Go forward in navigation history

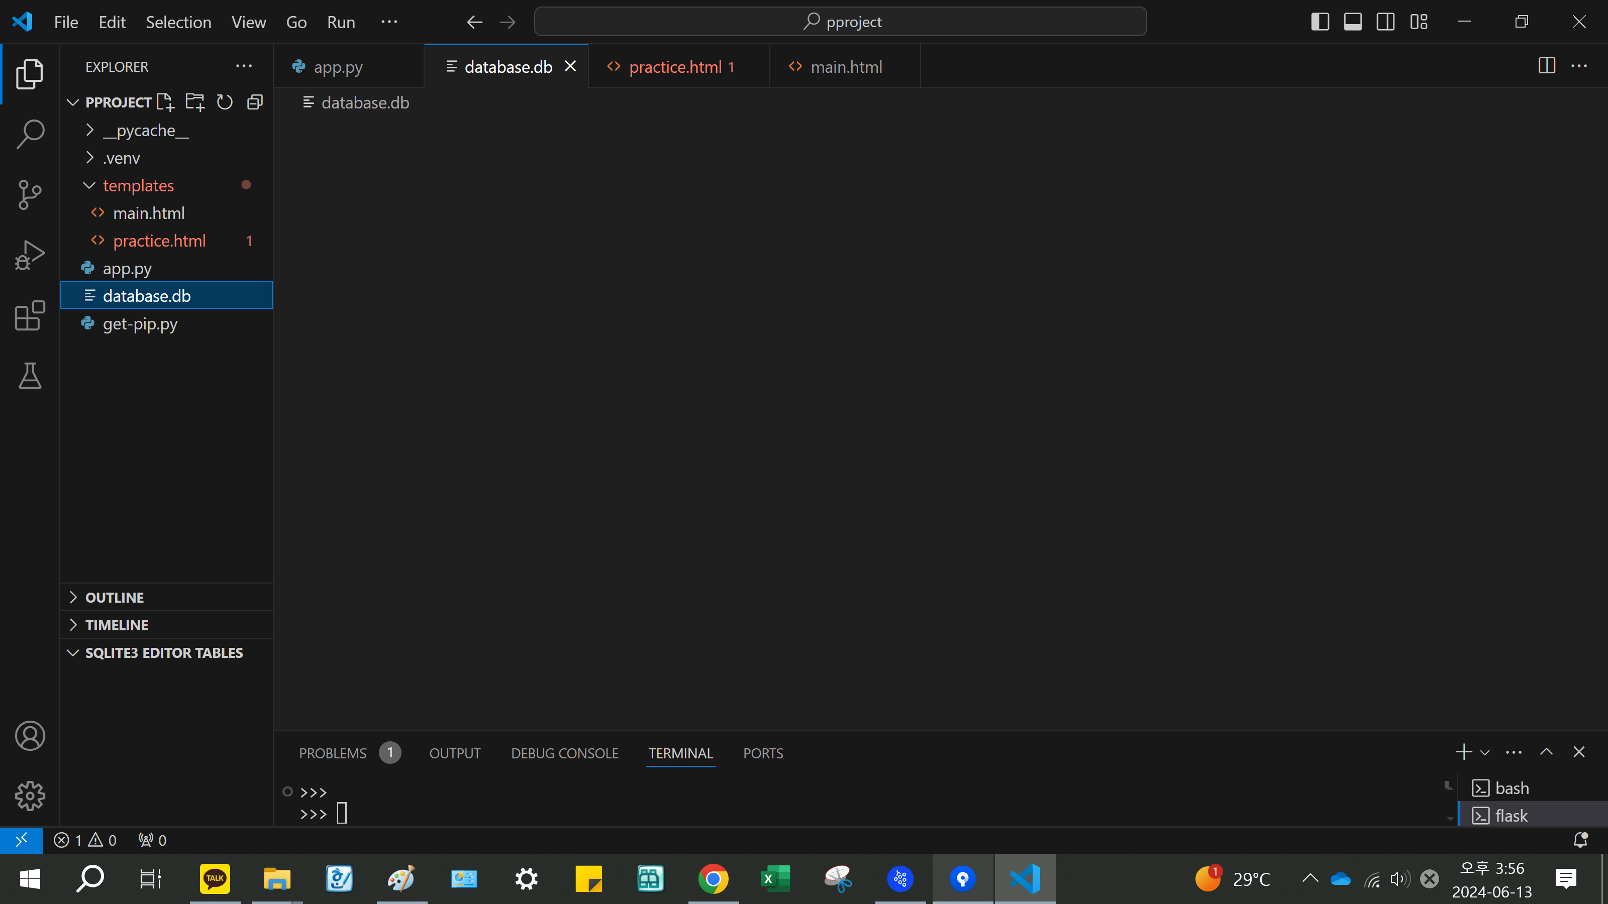pyautogui.click(x=508, y=23)
